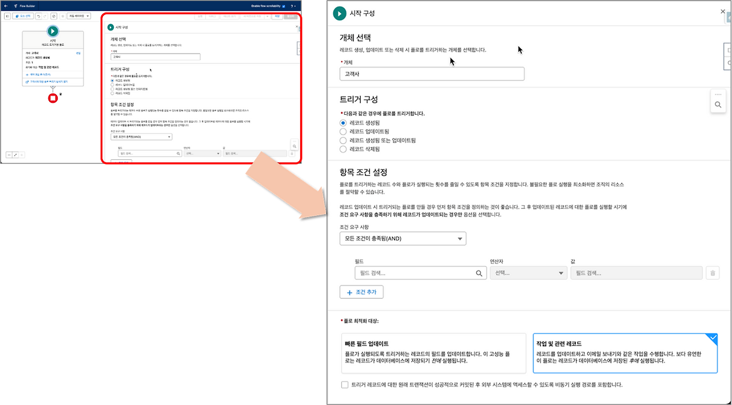Click the 요소 선택 button in Flow Builder toolbar
The height and width of the screenshot is (405, 732).
click(x=23, y=16)
